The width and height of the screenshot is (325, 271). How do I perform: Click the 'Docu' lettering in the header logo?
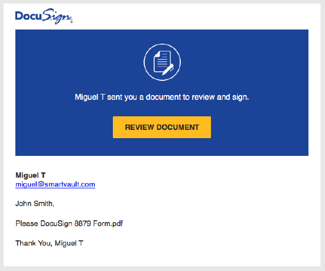[x=28, y=16]
